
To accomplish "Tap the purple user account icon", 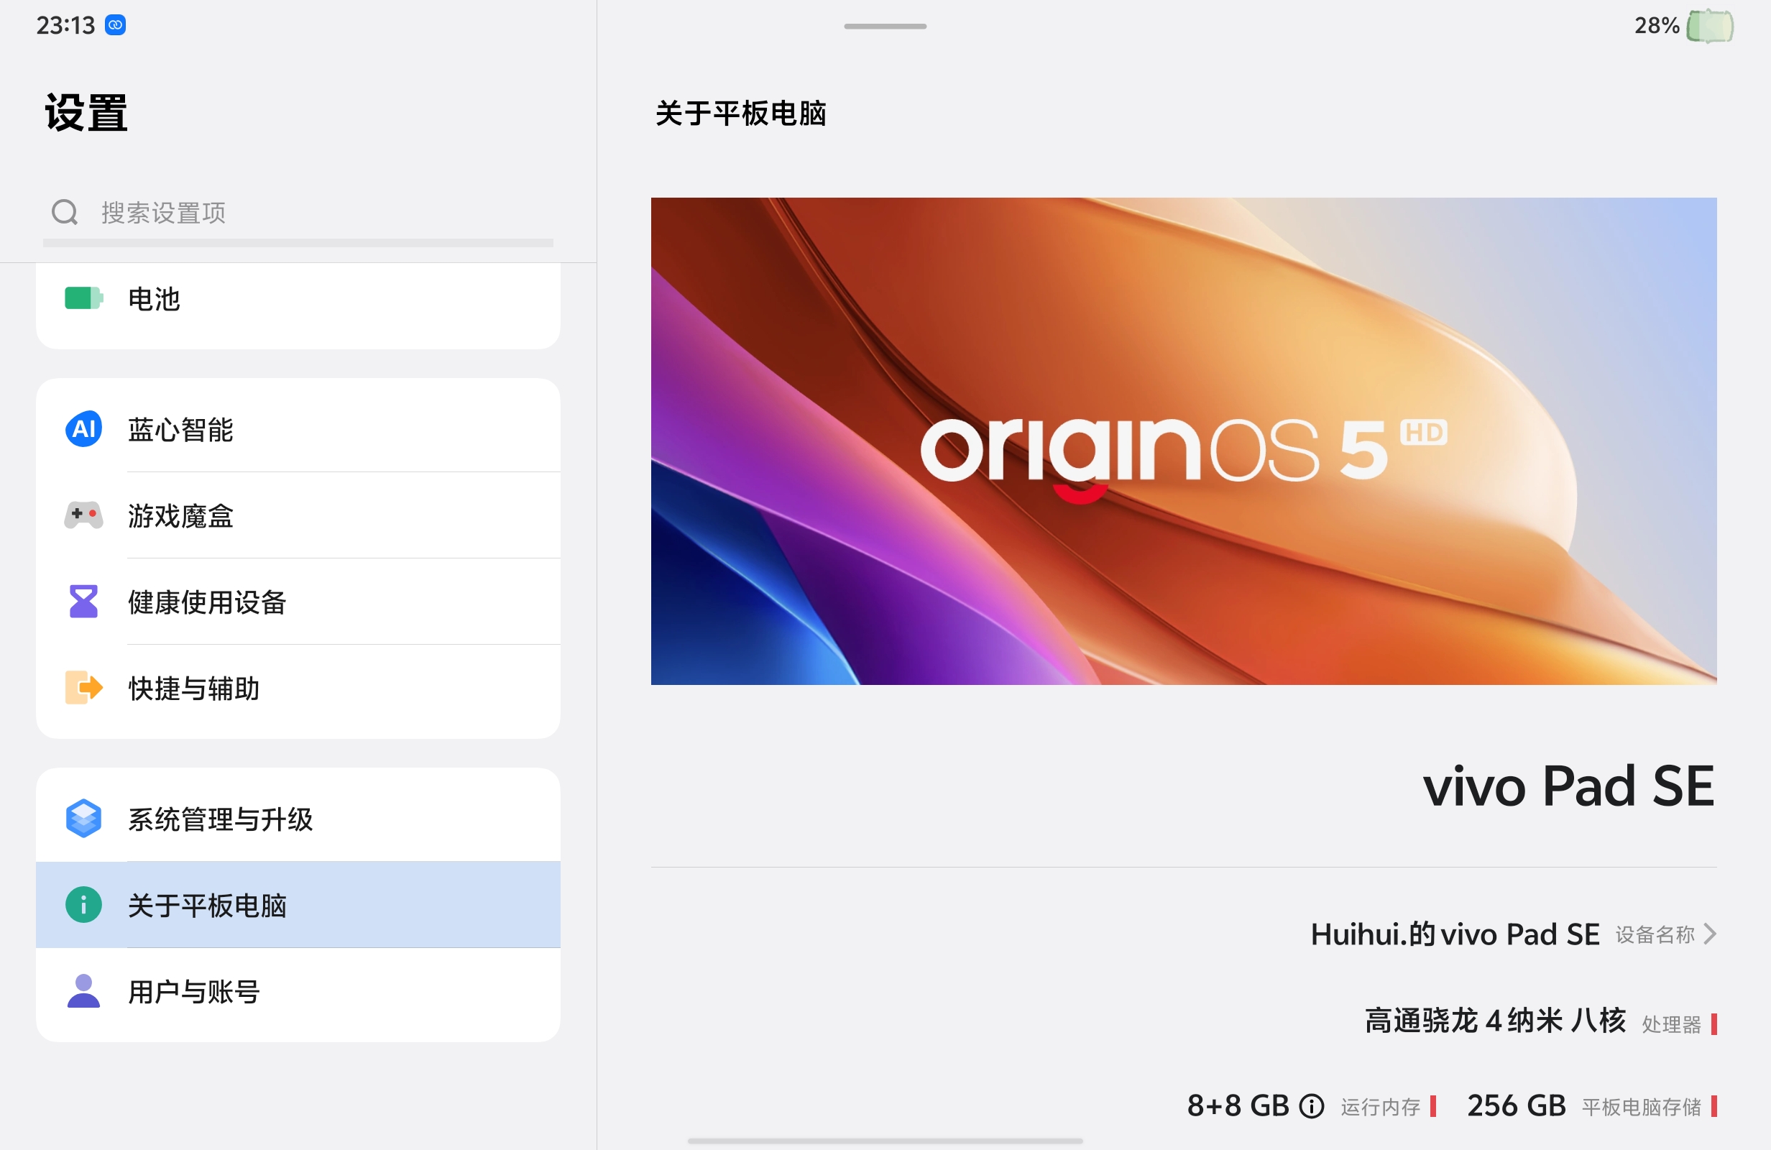I will click(x=83, y=991).
